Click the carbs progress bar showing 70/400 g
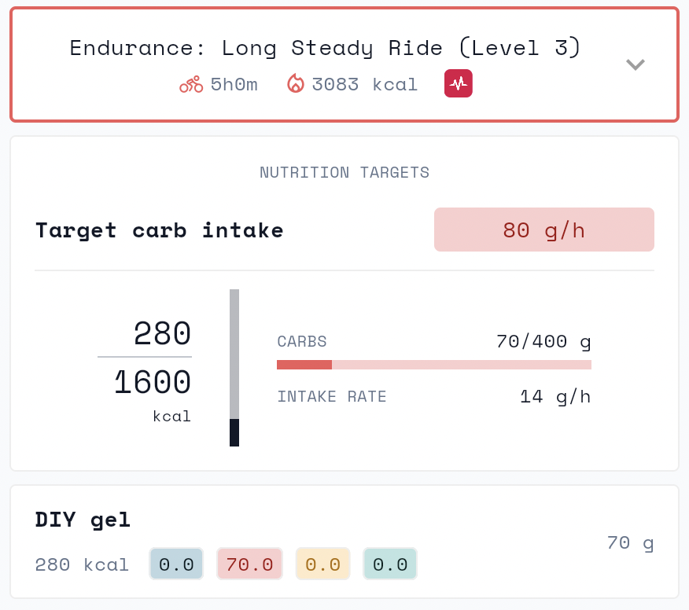The image size is (689, 610). [x=433, y=365]
